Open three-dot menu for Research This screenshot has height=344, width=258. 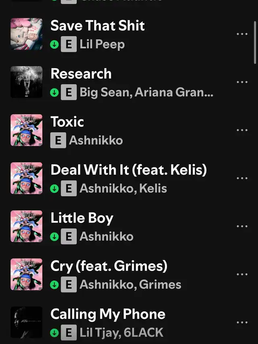tap(242, 82)
